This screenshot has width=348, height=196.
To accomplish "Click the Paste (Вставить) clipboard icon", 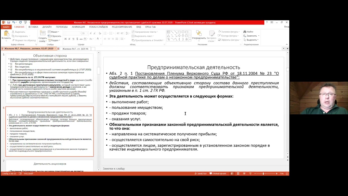I will click(6, 34).
